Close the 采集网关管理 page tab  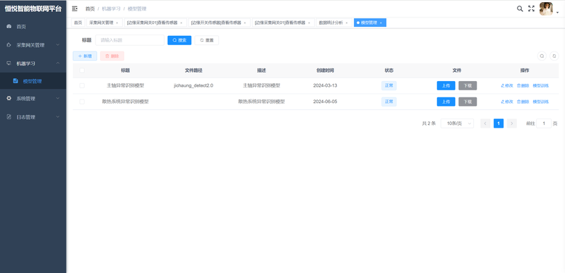click(117, 23)
